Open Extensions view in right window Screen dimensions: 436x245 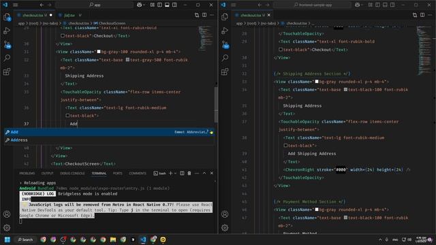coord(225,71)
